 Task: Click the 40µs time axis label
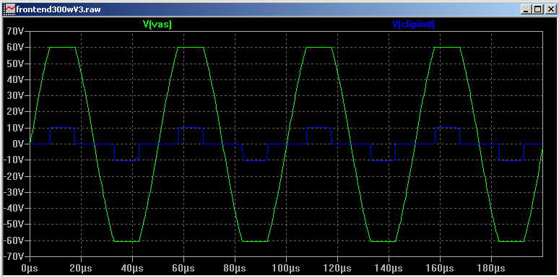click(132, 269)
